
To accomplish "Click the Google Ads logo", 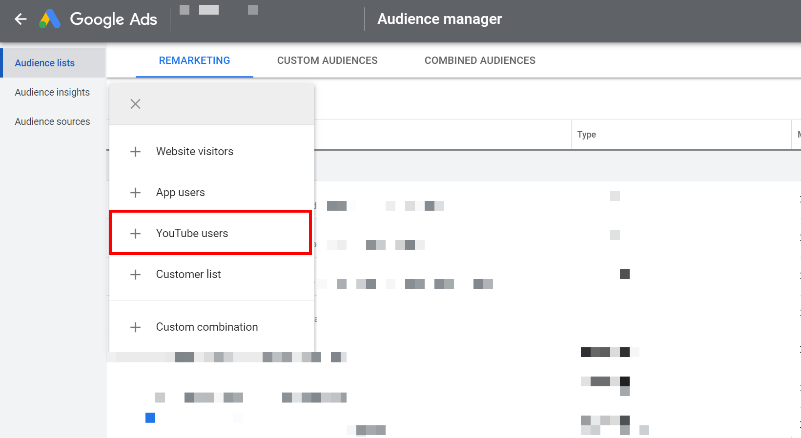I will click(50, 19).
